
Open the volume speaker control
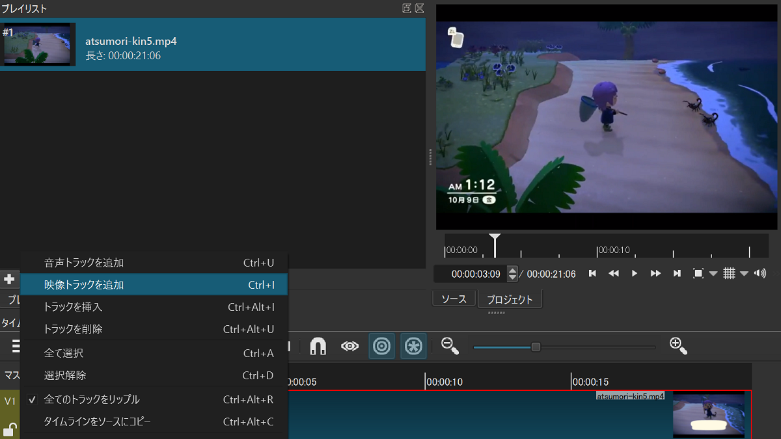(x=760, y=274)
